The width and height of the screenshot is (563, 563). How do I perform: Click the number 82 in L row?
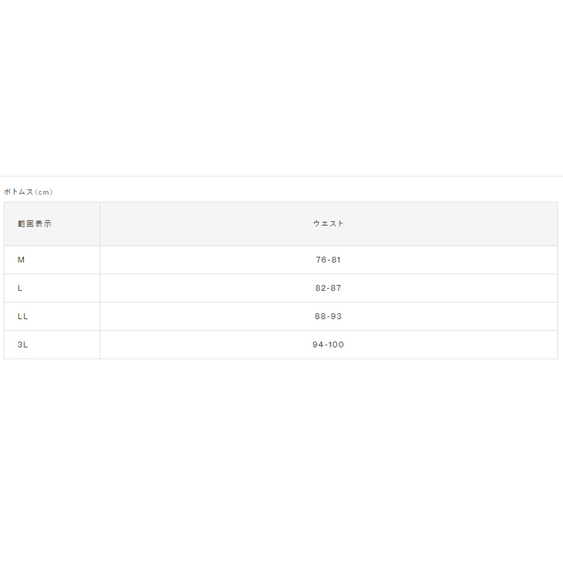(320, 288)
